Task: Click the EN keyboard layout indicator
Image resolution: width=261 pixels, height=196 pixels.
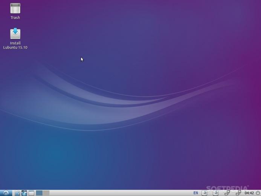Action: coord(195,193)
